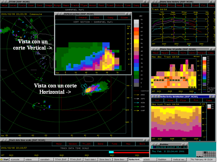Select MeanZ in the Storm time-ht profile
The width and height of the screenshot is (217, 162).
click(x=165, y=53)
